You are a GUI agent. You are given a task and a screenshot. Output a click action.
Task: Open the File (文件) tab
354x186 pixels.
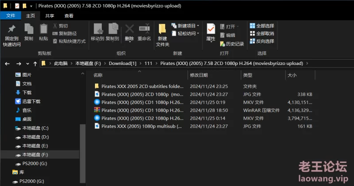click(x=11, y=15)
